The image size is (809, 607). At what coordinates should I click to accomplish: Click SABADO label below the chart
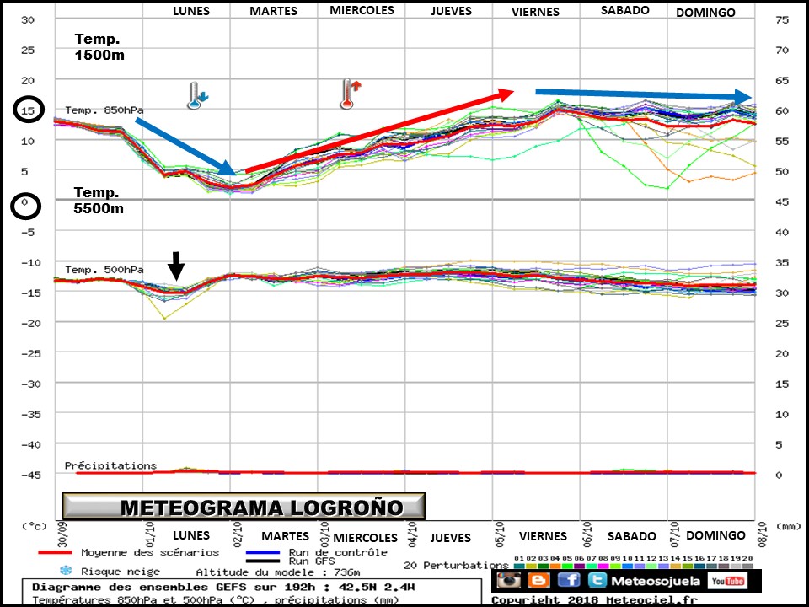[x=631, y=536]
